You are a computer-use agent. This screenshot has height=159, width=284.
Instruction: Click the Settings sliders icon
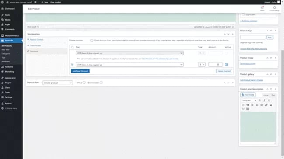(x=3, y=97)
